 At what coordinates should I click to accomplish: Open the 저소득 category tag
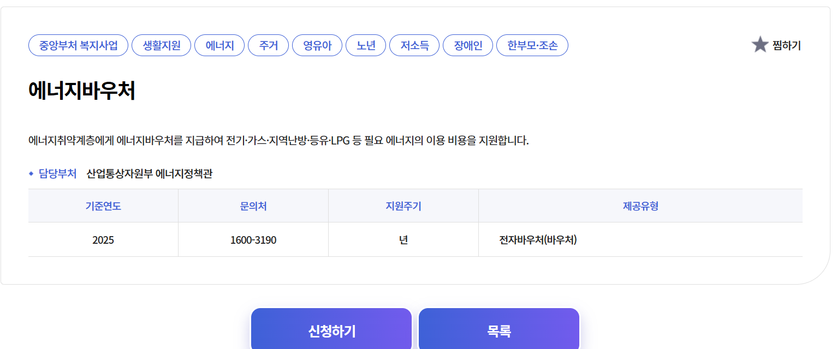(x=414, y=45)
